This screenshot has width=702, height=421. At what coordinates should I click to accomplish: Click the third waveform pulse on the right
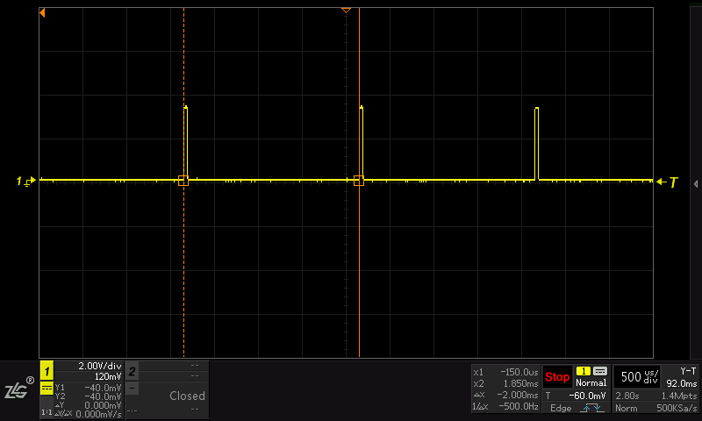click(x=536, y=143)
